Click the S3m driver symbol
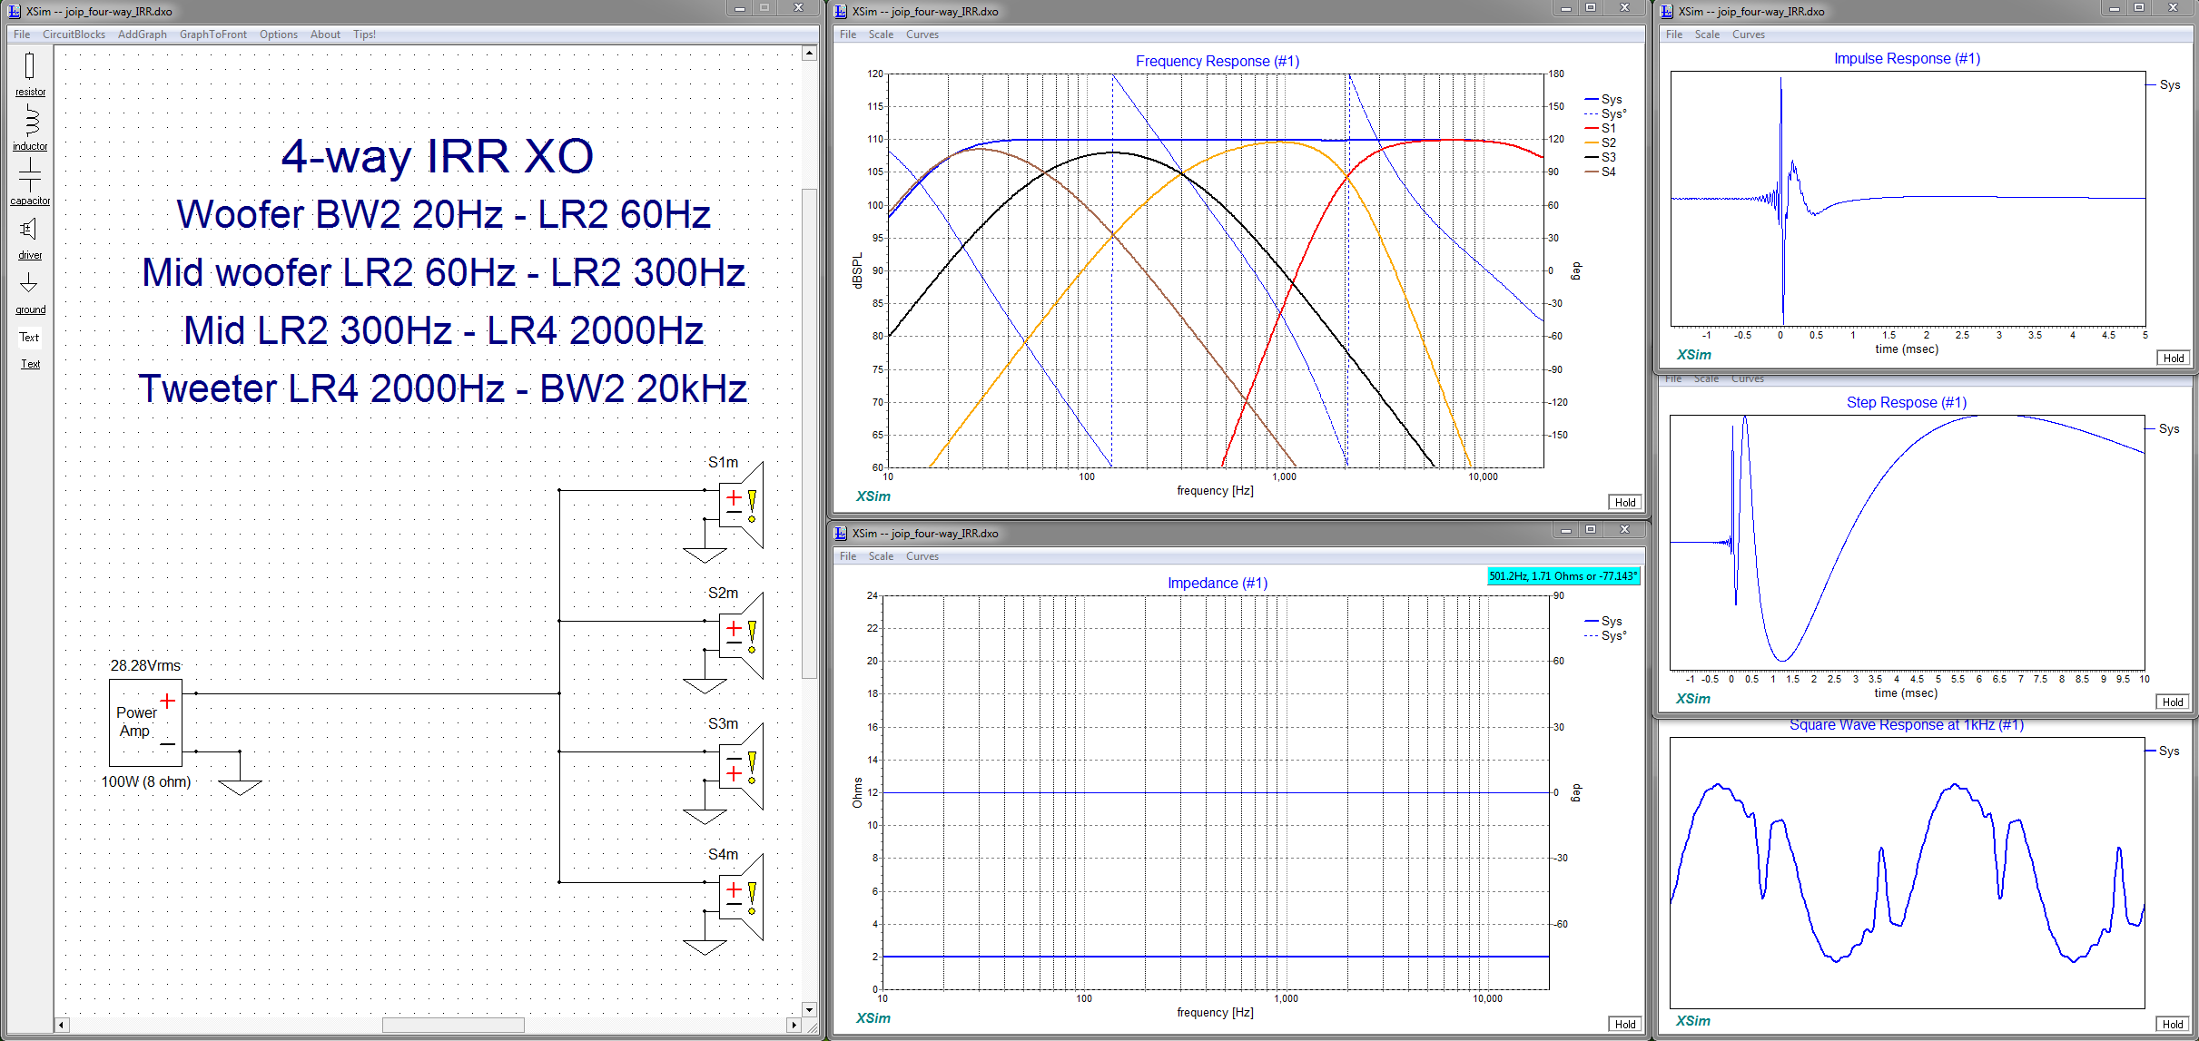This screenshot has width=2199, height=1041. point(741,767)
